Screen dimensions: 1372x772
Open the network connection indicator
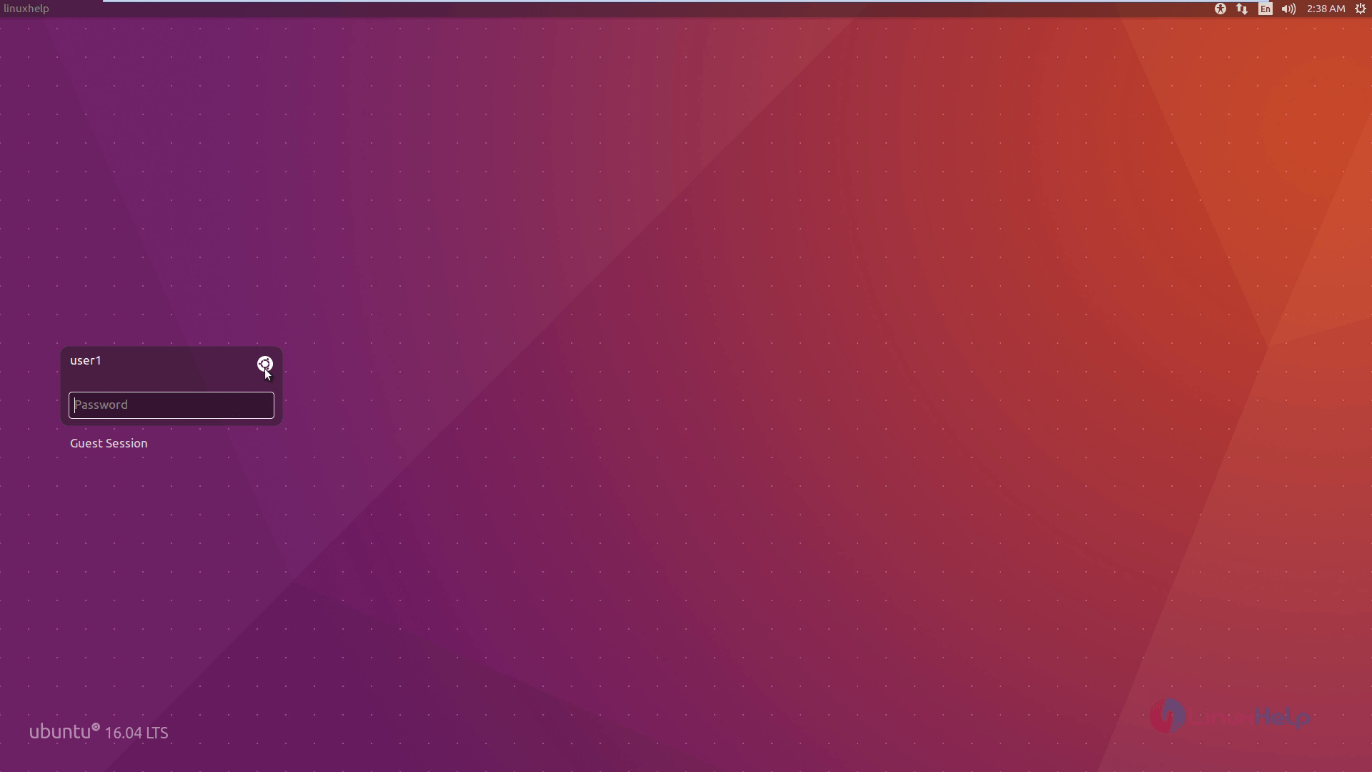click(x=1242, y=9)
